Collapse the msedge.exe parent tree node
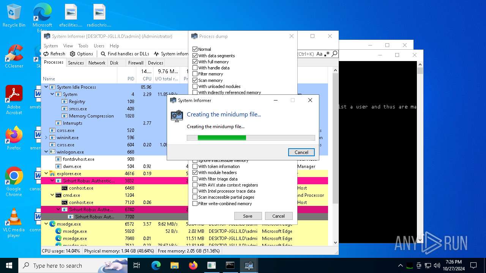Screen dimensions: 486x273 pyautogui.click(x=46, y=224)
